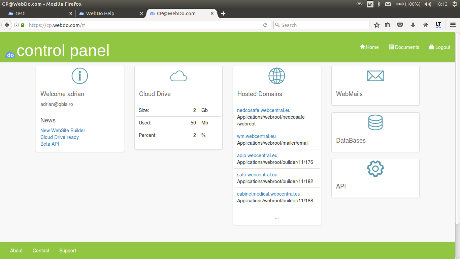Viewport: 460px width, 259px height.
Task: Open adip.webcentral.eu domain link
Action: point(257,155)
